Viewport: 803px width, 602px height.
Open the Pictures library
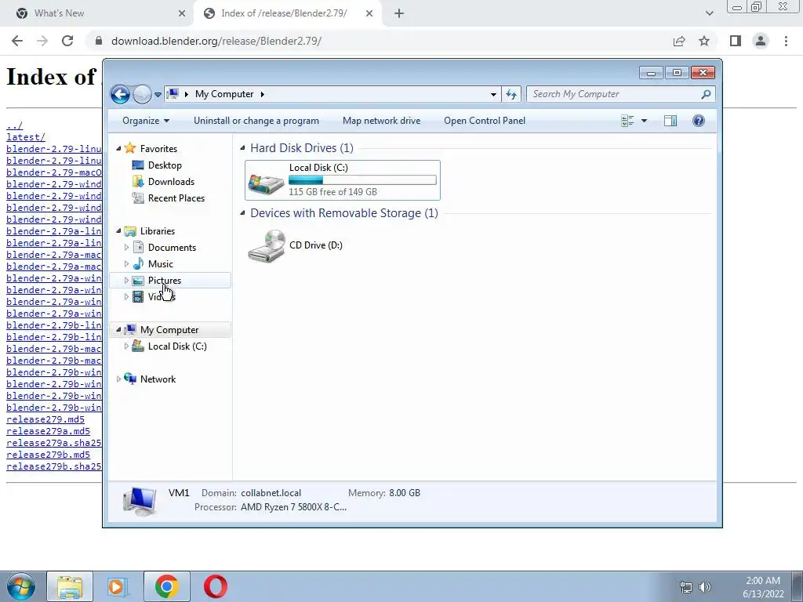pyautogui.click(x=165, y=281)
